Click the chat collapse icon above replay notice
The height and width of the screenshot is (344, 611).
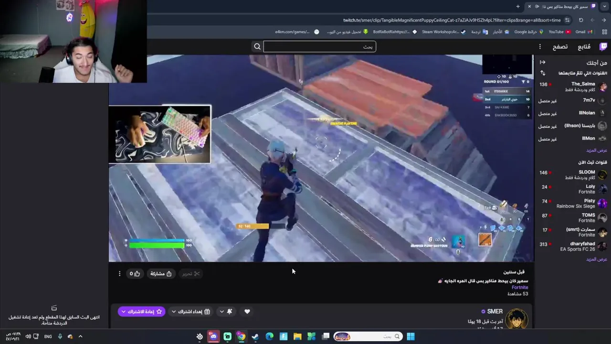(x=54, y=308)
